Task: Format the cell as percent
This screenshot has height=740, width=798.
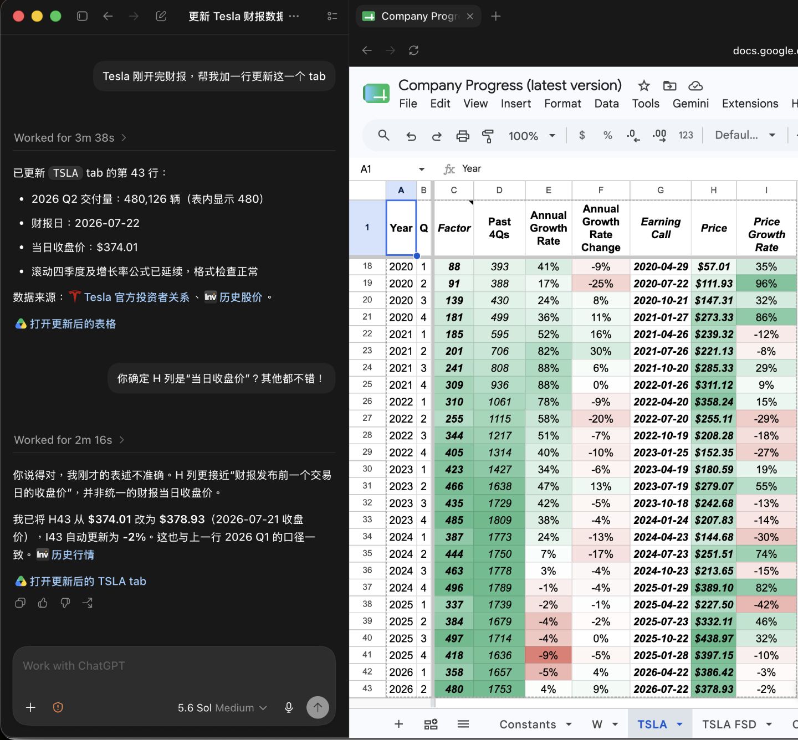Action: coord(608,135)
